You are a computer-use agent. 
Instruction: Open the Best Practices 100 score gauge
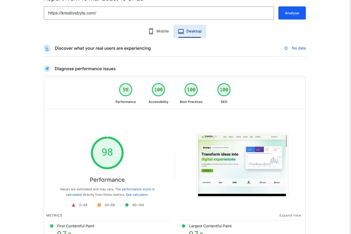(191, 90)
